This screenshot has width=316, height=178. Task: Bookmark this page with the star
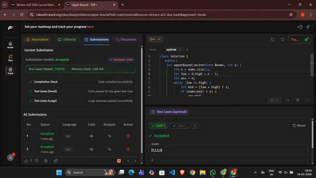(291, 14)
